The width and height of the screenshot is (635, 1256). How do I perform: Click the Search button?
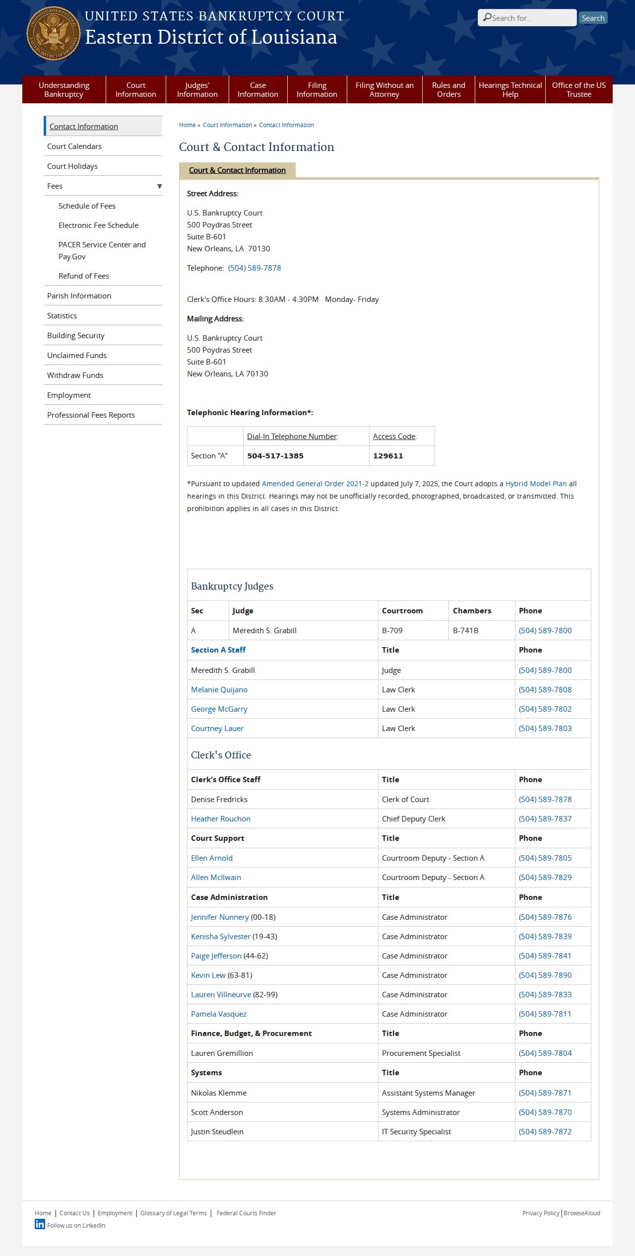tap(593, 18)
